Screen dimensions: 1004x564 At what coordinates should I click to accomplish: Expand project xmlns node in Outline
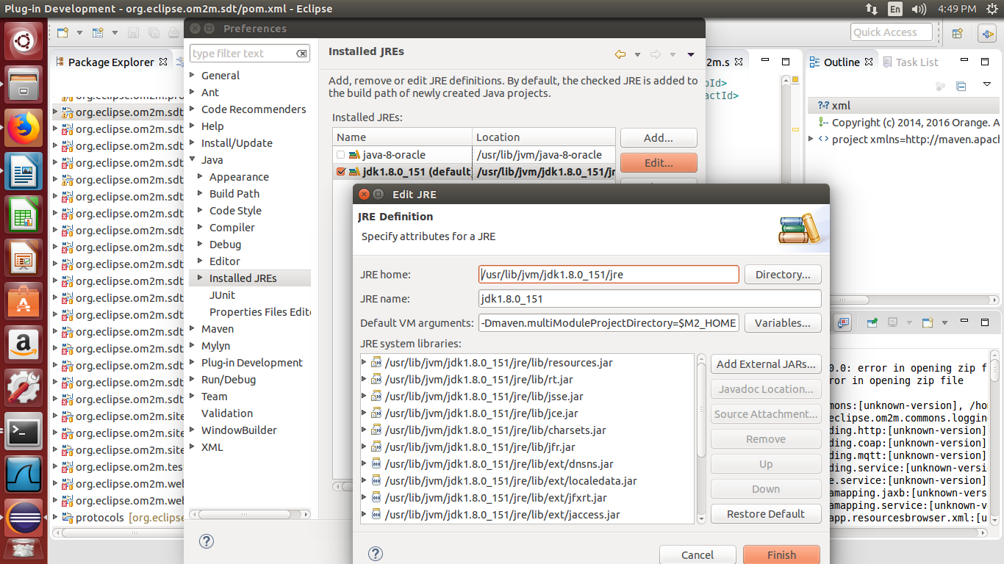[811, 139]
